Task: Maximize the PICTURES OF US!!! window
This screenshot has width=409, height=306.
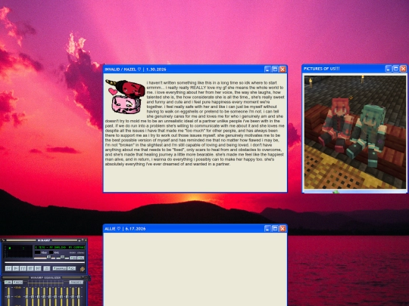Action: pos(395,69)
